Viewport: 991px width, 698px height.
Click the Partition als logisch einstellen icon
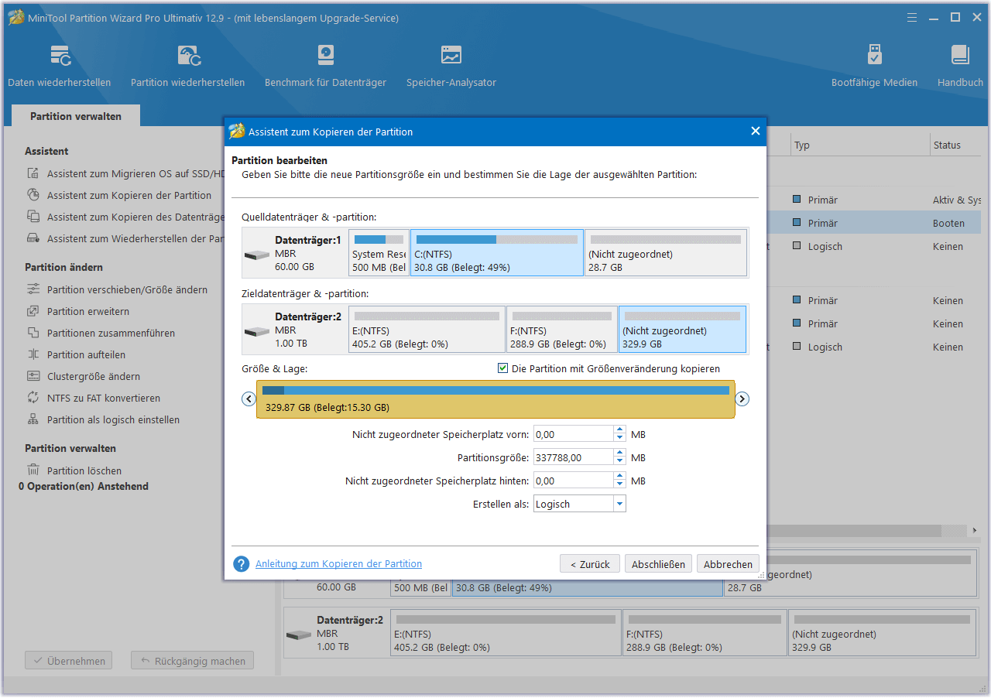pyautogui.click(x=33, y=419)
